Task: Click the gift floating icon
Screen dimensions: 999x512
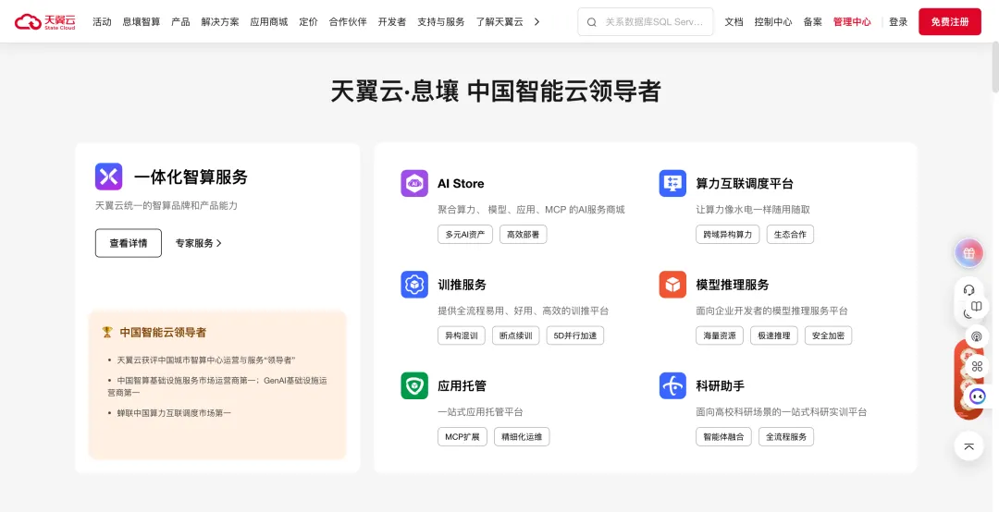Action: 968,253
